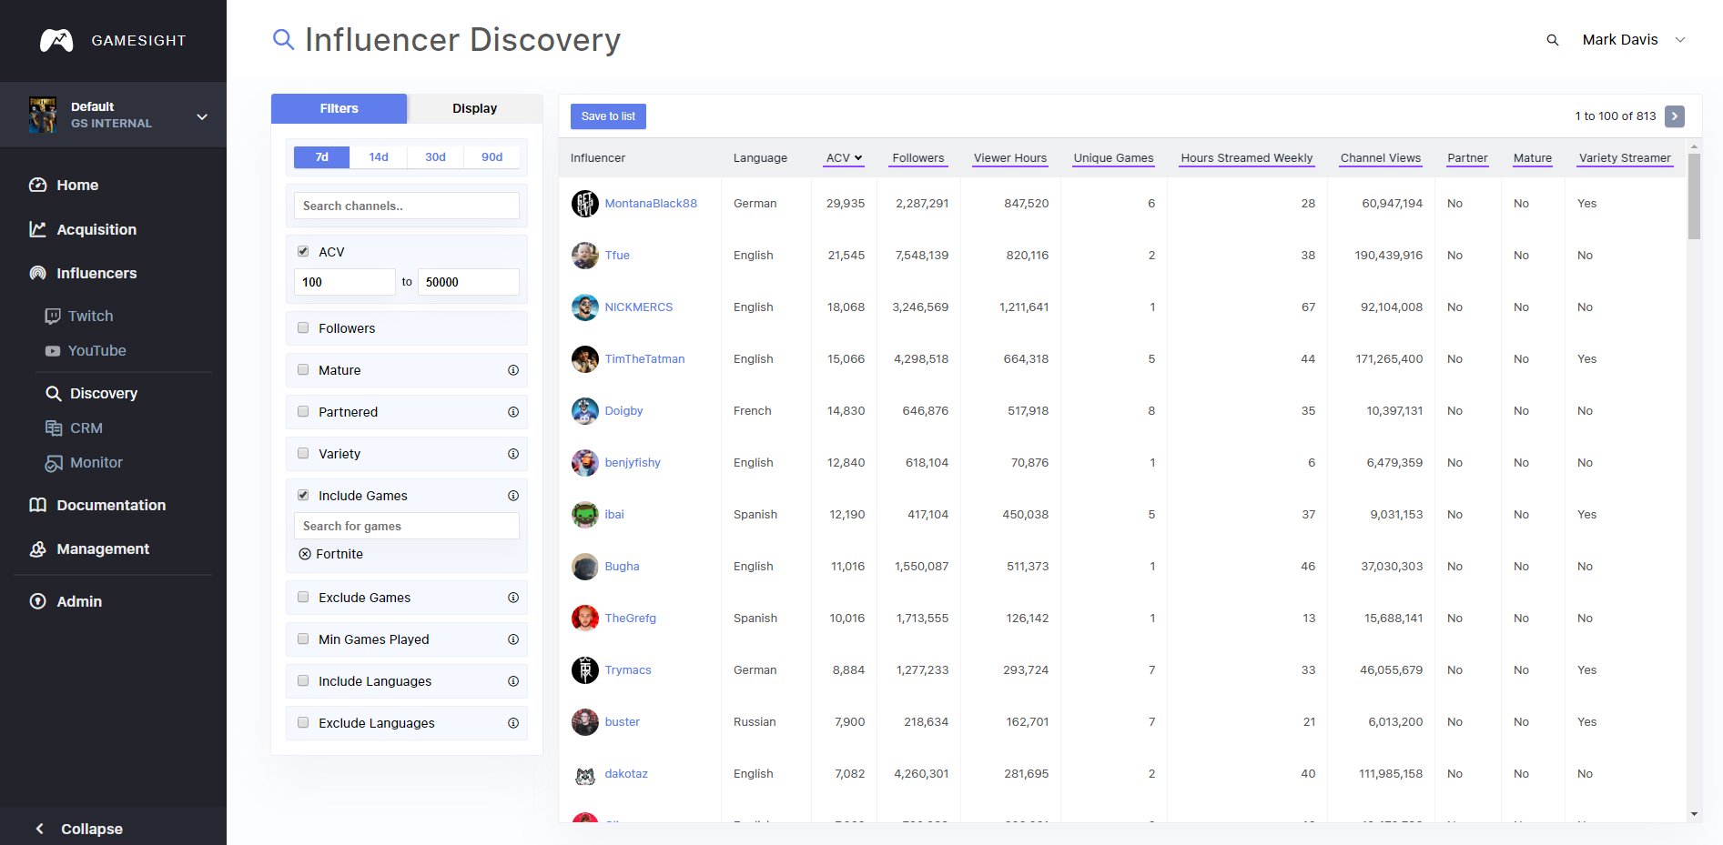This screenshot has height=845, width=1723.
Task: Enable the Include Languages checkbox
Action: click(x=303, y=680)
